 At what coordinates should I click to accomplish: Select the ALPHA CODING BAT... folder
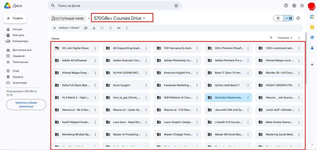coord(126,73)
